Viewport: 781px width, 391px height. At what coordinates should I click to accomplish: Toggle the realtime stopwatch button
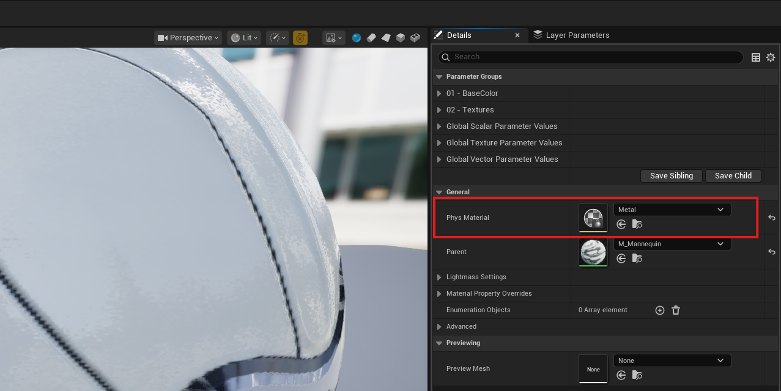[300, 38]
